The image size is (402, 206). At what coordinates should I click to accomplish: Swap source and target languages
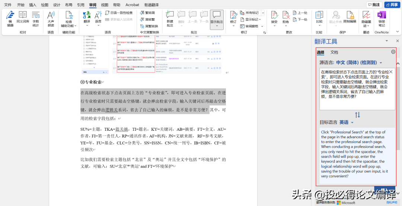(x=357, y=115)
